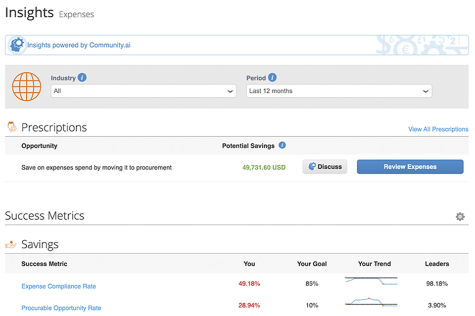Open the Period dropdown Last 12 months
The height and width of the screenshot is (316, 475).
click(x=339, y=91)
